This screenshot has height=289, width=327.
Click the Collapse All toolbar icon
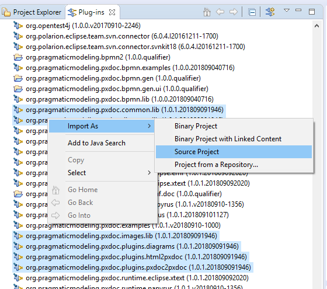(252, 12)
